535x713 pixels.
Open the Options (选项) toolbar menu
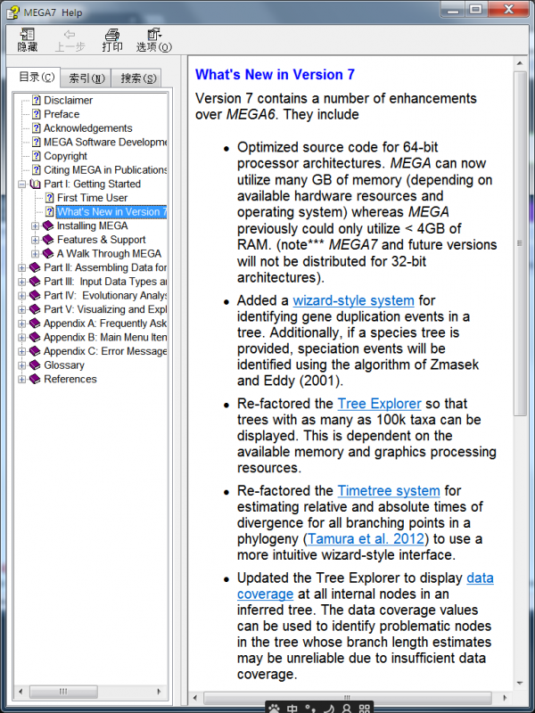coord(153,40)
